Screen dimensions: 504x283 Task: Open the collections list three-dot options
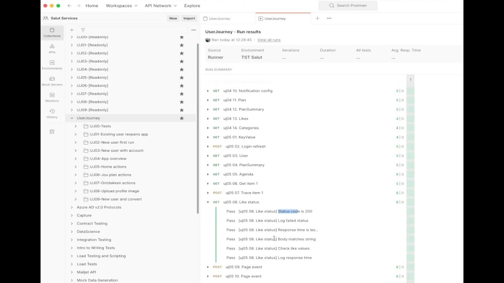pos(193,30)
